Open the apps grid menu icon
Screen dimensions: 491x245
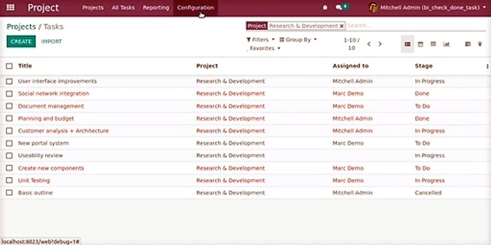(x=11, y=7)
